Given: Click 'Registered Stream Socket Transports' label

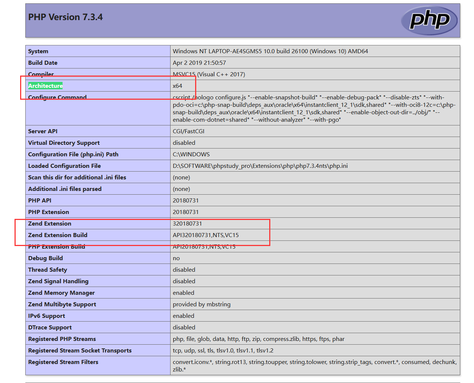Looking at the screenshot, I should pos(80,351).
